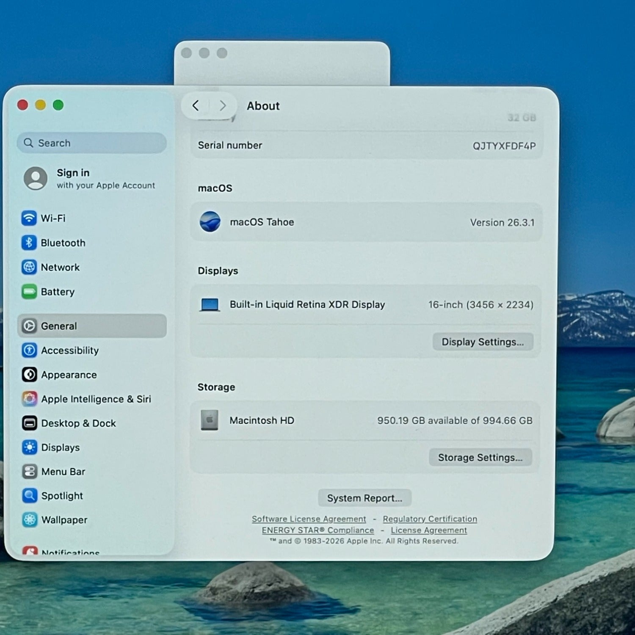Open Network settings globe icon
Screen dimensions: 635x635
pos(29,267)
